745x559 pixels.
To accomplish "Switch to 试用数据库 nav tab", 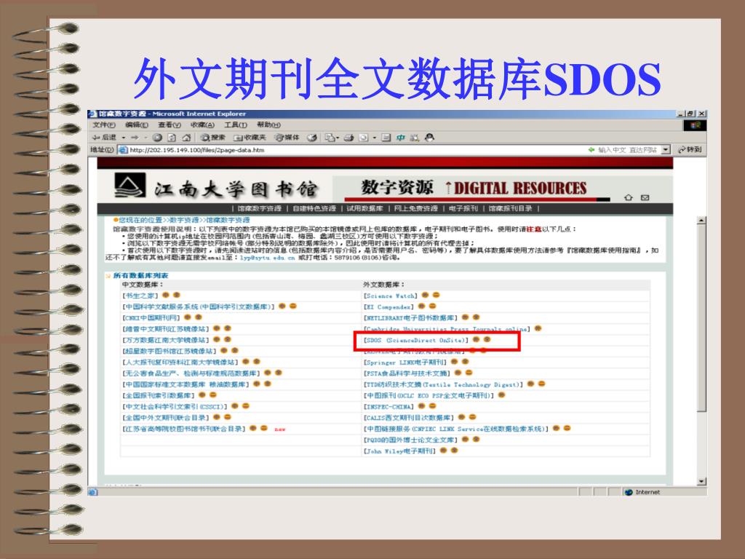I will 364,208.
